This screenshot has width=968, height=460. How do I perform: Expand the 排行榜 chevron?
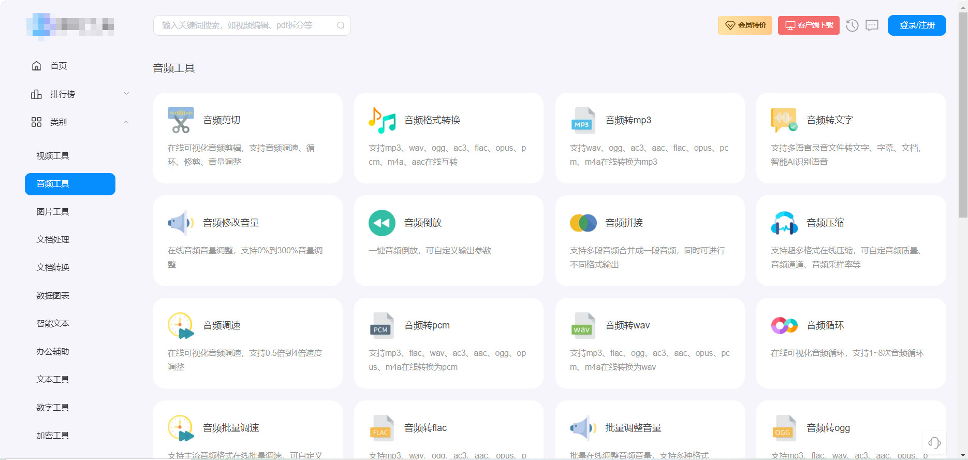tap(126, 94)
